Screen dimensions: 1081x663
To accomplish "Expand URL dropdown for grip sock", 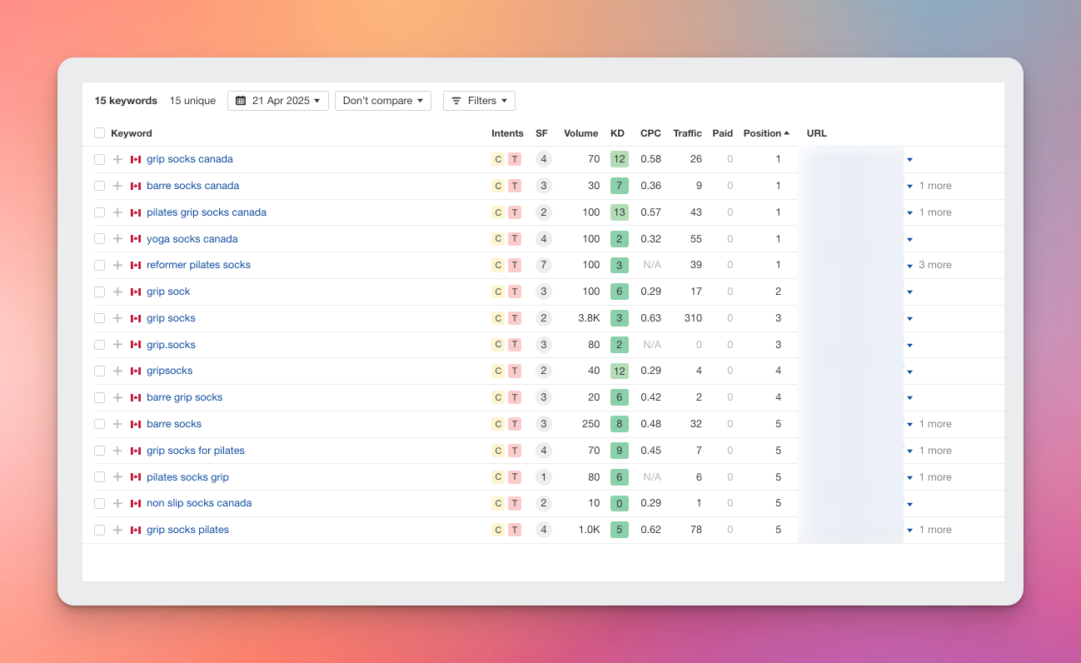I will (909, 292).
